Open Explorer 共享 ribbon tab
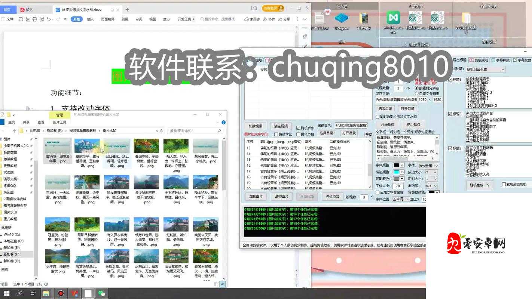Screen dimensions: 532x299 pyautogui.click(x=26, y=122)
